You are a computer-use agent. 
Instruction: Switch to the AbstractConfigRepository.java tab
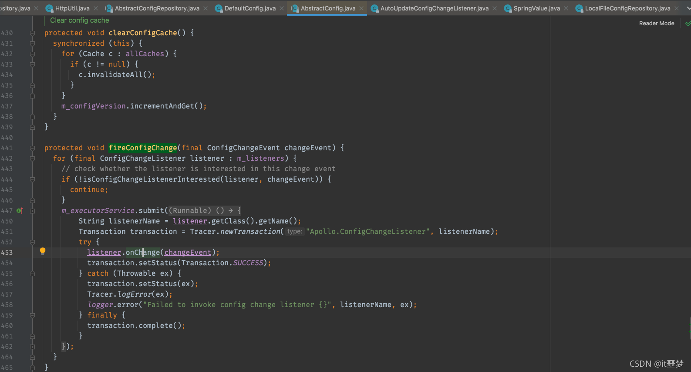coord(157,8)
